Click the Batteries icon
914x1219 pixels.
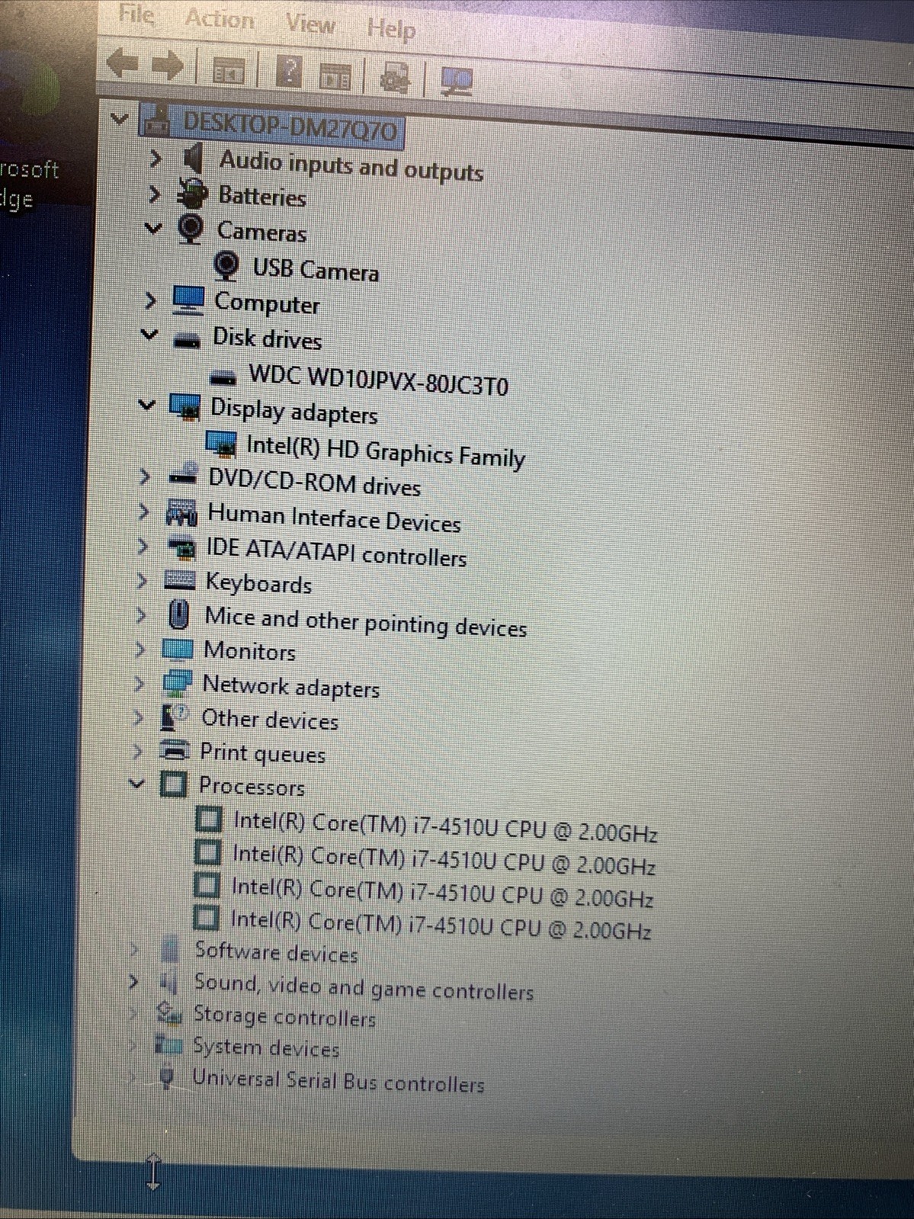191,193
